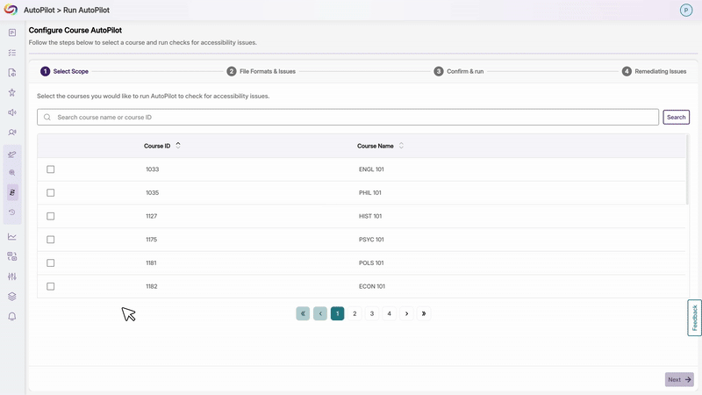Sort table by Course ID column arrows
Viewport: 702px width, 395px height.
(x=178, y=146)
